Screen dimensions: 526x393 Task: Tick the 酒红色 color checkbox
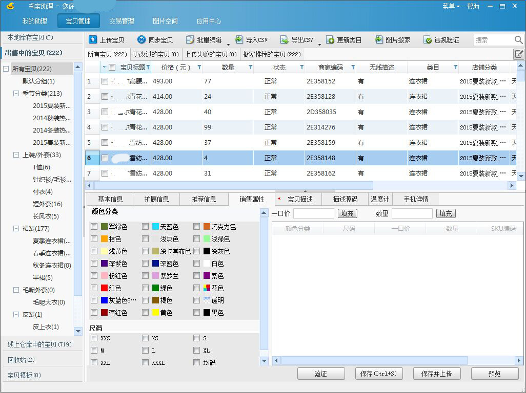pos(94,312)
